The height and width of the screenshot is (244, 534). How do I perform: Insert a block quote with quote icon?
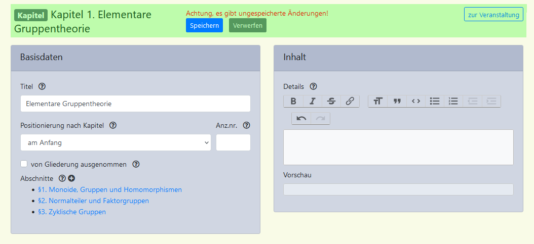click(x=397, y=101)
